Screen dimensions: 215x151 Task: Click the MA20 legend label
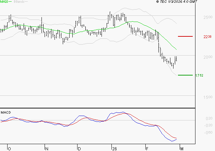click(x=4, y=2)
